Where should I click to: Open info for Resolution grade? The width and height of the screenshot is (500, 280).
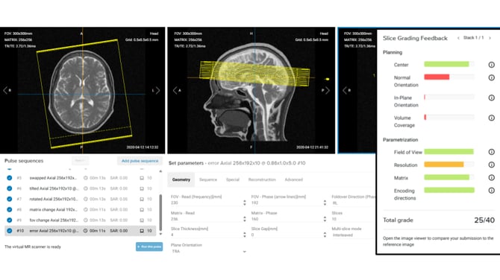[x=491, y=165]
